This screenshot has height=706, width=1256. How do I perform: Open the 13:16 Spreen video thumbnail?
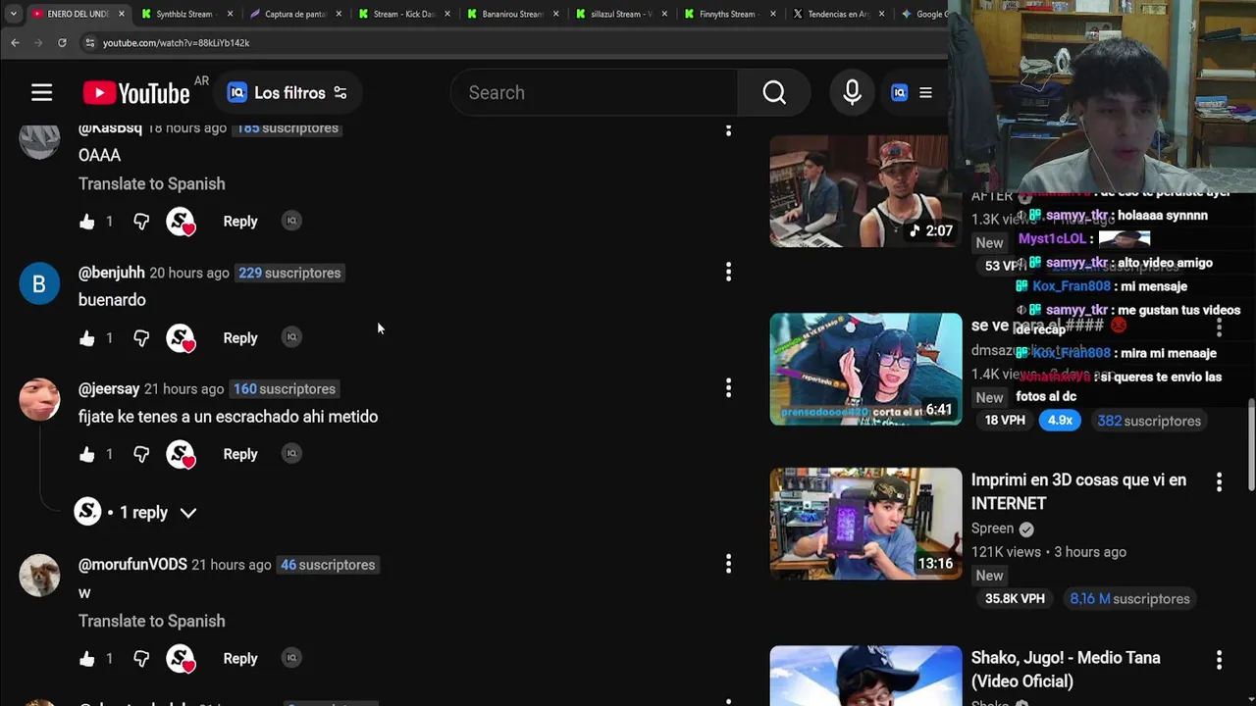pyautogui.click(x=865, y=524)
